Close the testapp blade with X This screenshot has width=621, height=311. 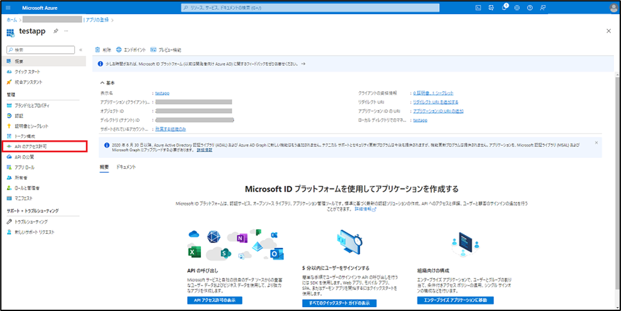609,31
